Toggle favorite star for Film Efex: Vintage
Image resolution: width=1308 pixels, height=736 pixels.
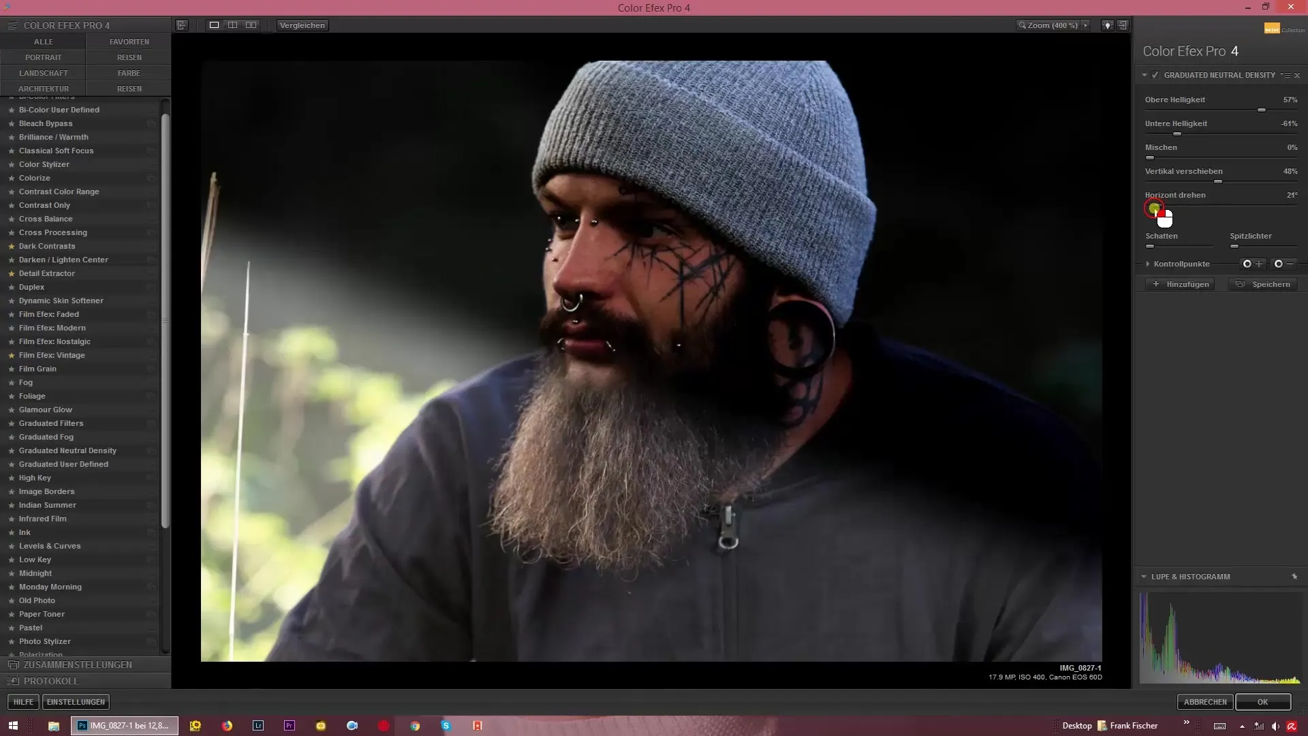coord(12,355)
